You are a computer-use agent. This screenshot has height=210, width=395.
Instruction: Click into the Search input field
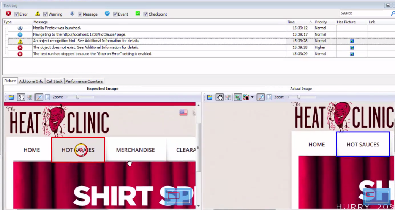pos(365,13)
